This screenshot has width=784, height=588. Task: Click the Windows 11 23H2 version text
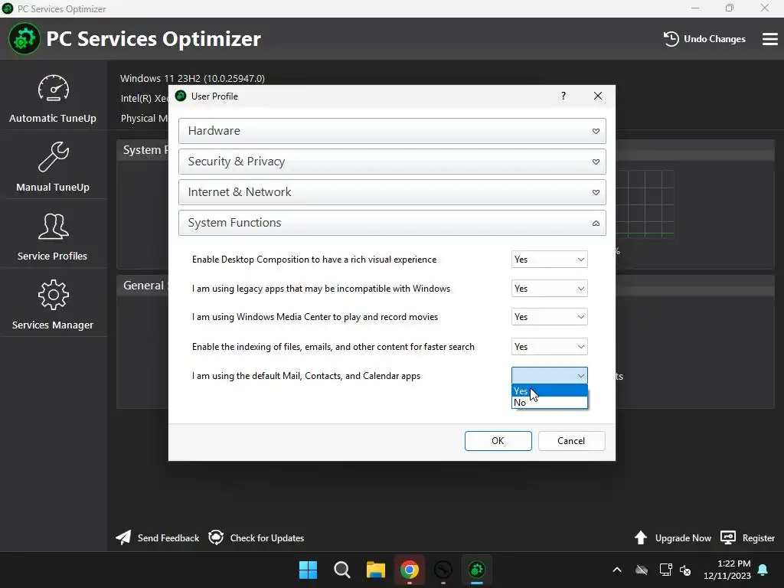(192, 79)
